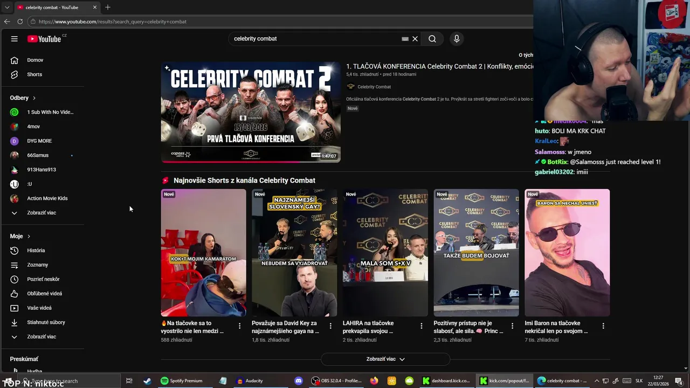Open the Na tlačovke sa to vyostrilo short title
690x388 pixels.
[x=192, y=327]
